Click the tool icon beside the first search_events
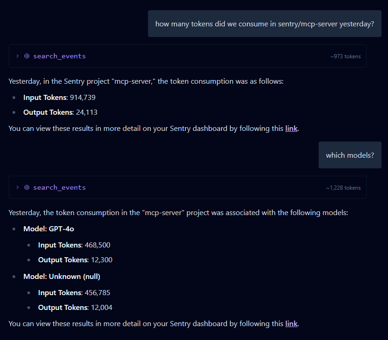Image resolution: width=388 pixels, height=340 pixels. click(27, 56)
